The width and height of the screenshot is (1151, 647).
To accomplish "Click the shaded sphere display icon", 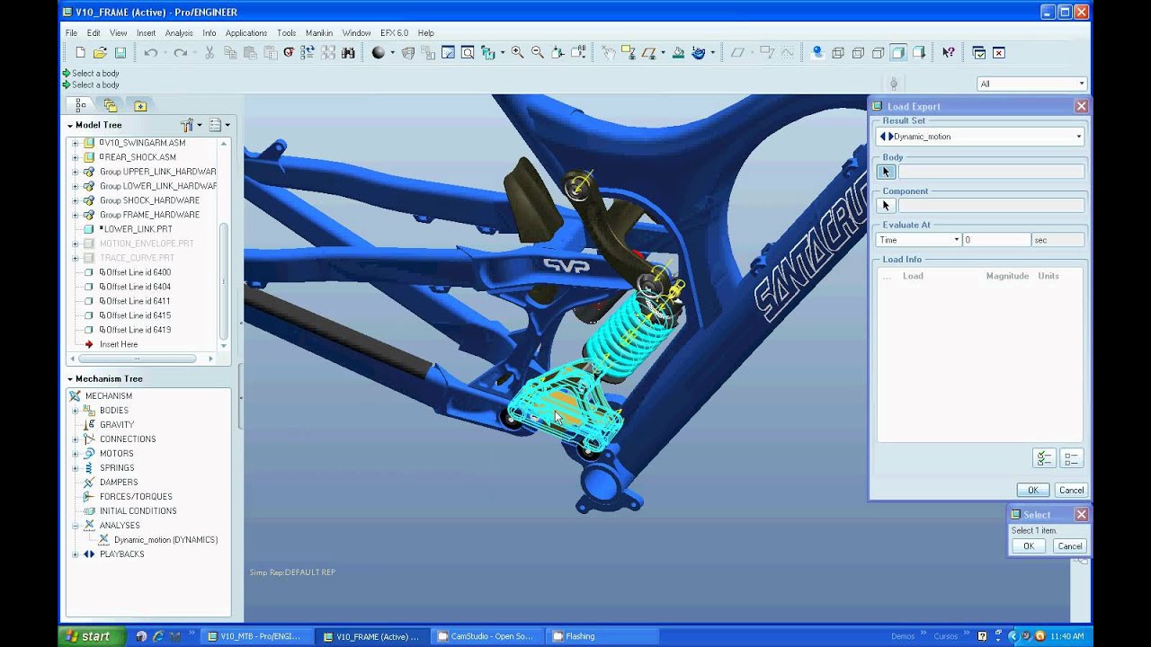I will point(379,53).
